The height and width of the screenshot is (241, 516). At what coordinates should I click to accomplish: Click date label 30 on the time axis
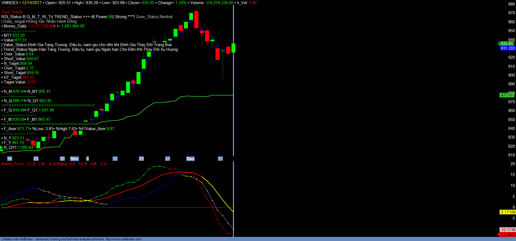coord(62,159)
